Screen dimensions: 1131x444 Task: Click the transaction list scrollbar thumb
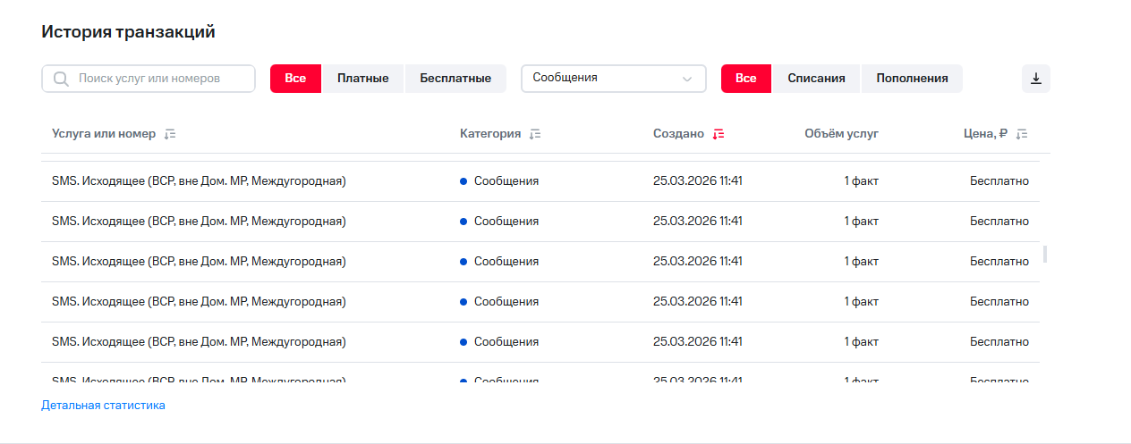coord(1044,254)
